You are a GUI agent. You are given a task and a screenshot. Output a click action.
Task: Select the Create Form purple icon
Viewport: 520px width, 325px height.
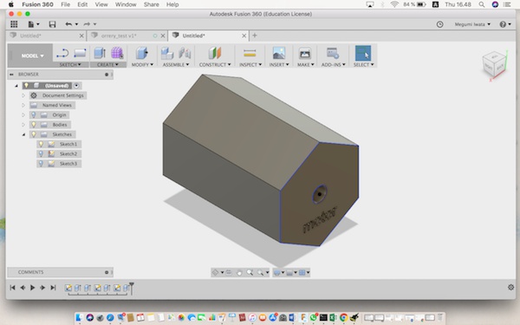coord(117,53)
